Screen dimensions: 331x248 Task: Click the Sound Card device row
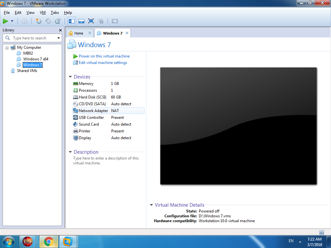pos(108,124)
